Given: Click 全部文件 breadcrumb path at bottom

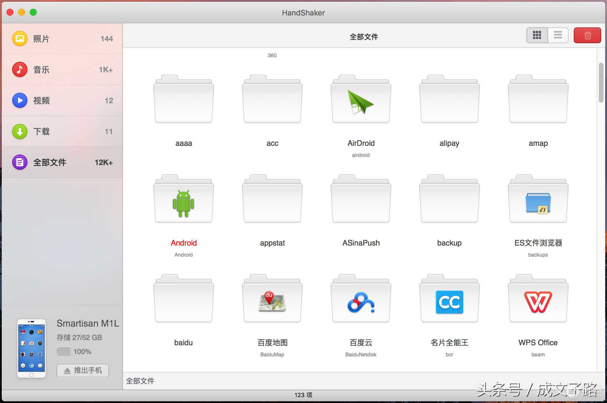Looking at the screenshot, I should click(x=140, y=381).
